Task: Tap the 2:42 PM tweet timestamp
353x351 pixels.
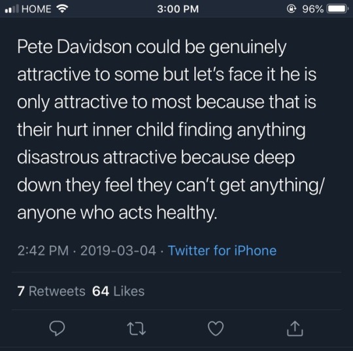Action: tap(43, 250)
